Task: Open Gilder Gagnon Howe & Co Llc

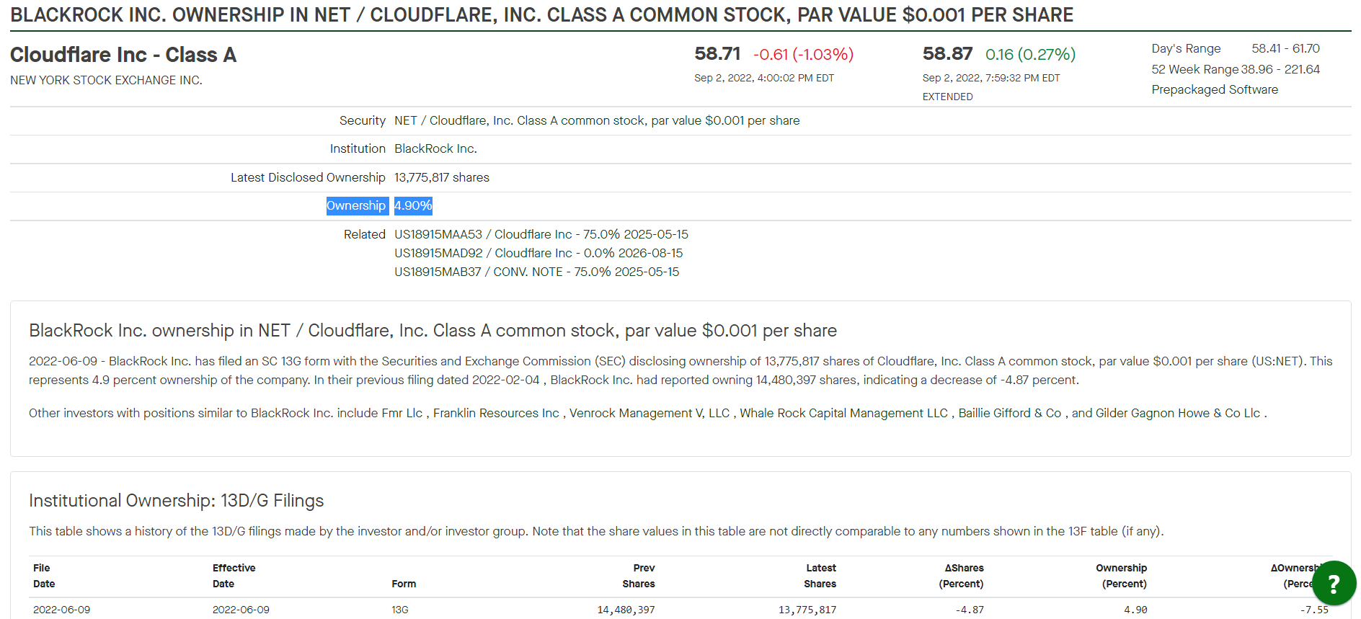Action: click(x=1178, y=413)
